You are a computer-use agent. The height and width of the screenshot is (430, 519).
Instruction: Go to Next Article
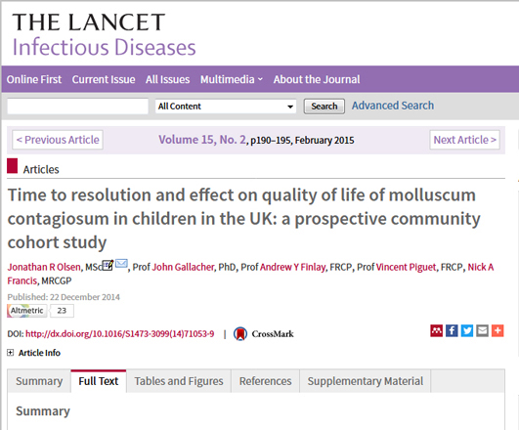pos(464,140)
